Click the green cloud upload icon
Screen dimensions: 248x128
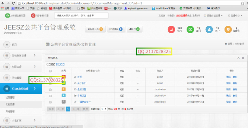(7, 16)
